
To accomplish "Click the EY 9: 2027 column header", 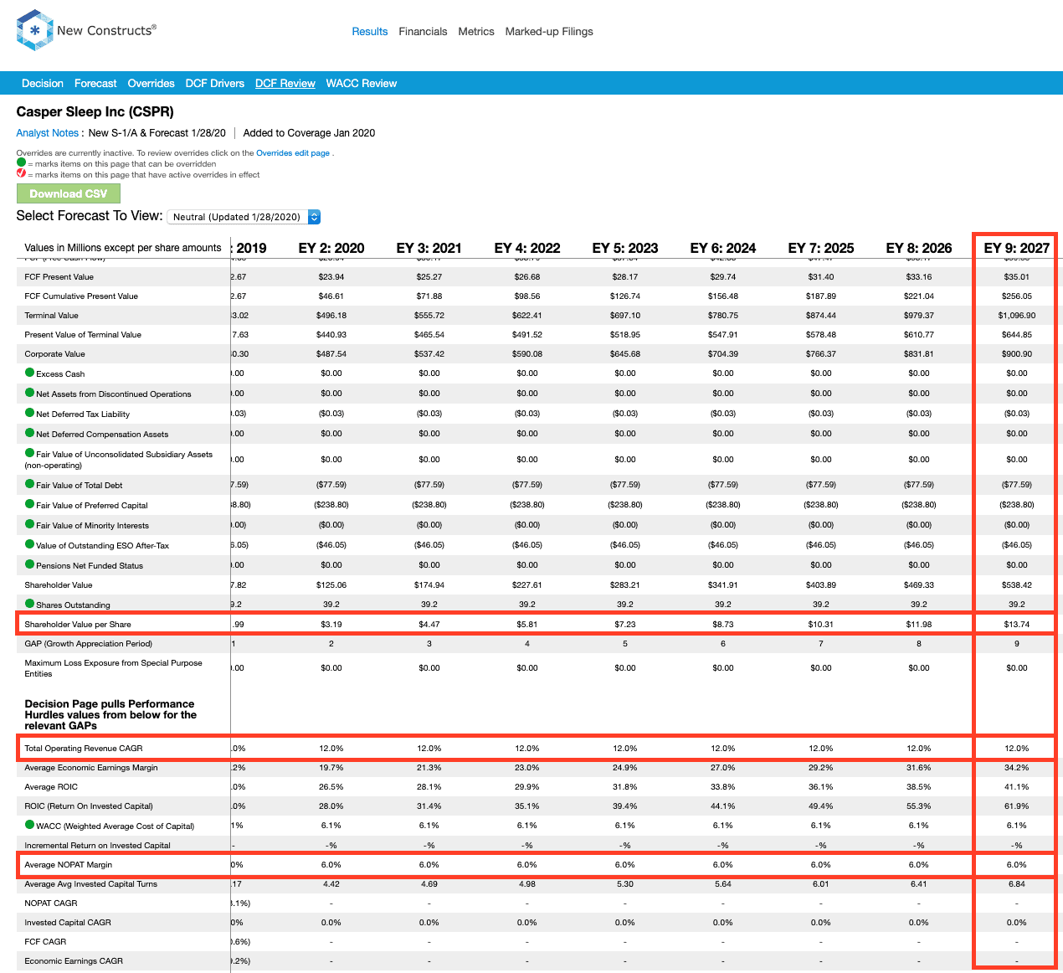I will pyautogui.click(x=1017, y=248).
